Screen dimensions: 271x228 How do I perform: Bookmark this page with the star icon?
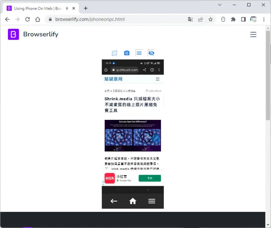click(x=210, y=19)
